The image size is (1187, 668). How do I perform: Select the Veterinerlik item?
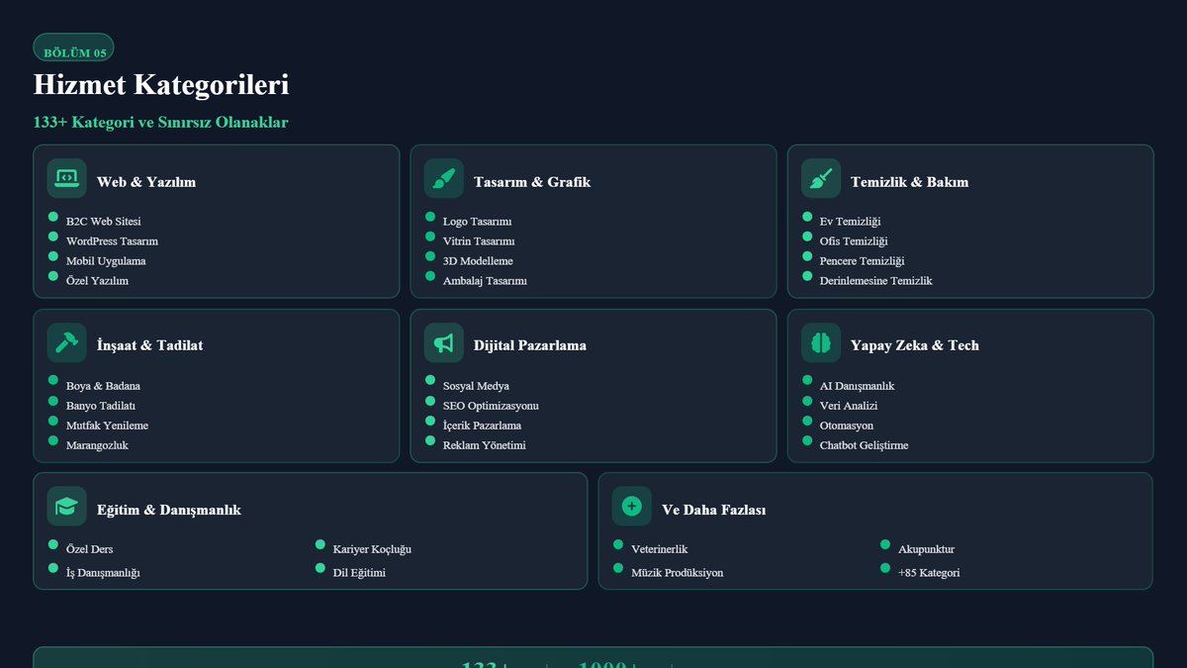click(659, 549)
